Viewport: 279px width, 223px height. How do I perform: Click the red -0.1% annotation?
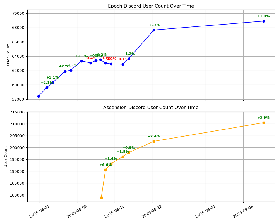(123, 59)
